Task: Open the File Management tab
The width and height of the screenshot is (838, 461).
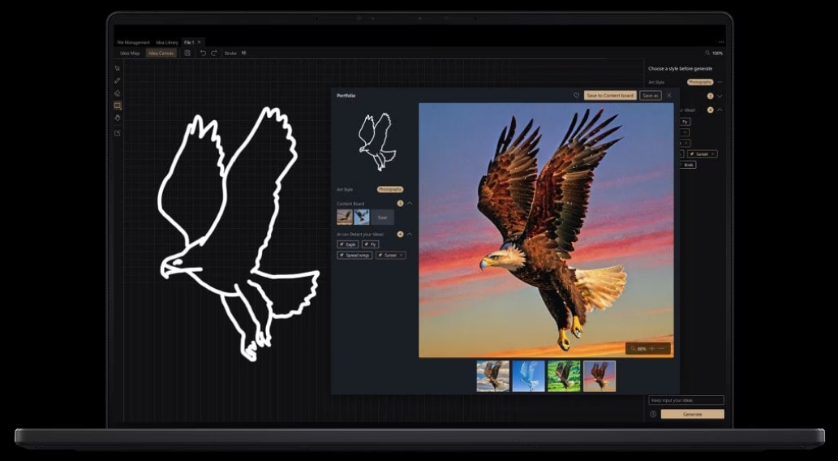Action: click(133, 41)
